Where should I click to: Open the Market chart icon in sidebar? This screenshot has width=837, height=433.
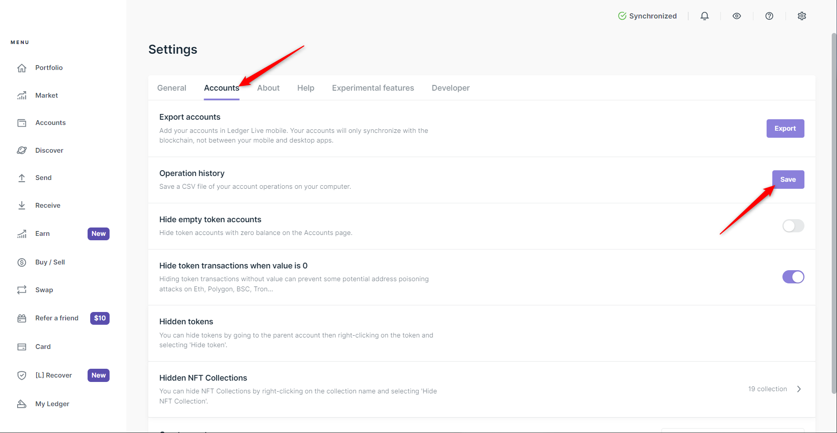pyautogui.click(x=22, y=95)
